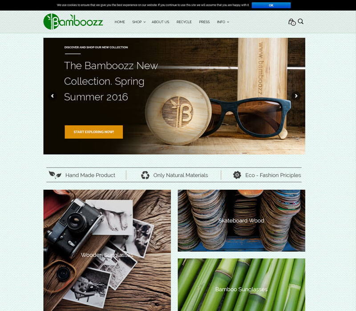Open the Press menu link

(204, 22)
